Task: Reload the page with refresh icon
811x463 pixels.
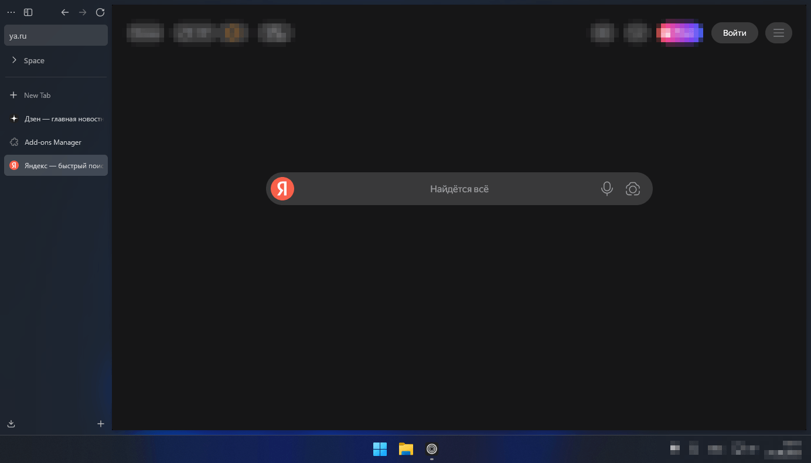Action: 100,12
